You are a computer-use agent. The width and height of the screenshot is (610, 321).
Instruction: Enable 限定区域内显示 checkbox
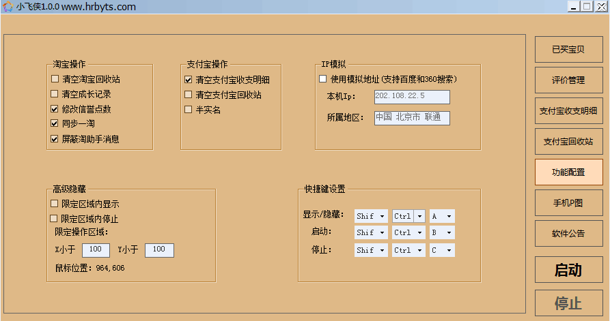pyautogui.click(x=55, y=204)
